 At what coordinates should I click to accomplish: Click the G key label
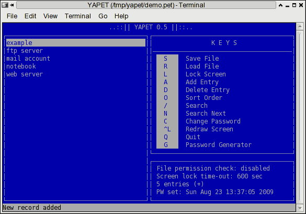pyautogui.click(x=165, y=145)
